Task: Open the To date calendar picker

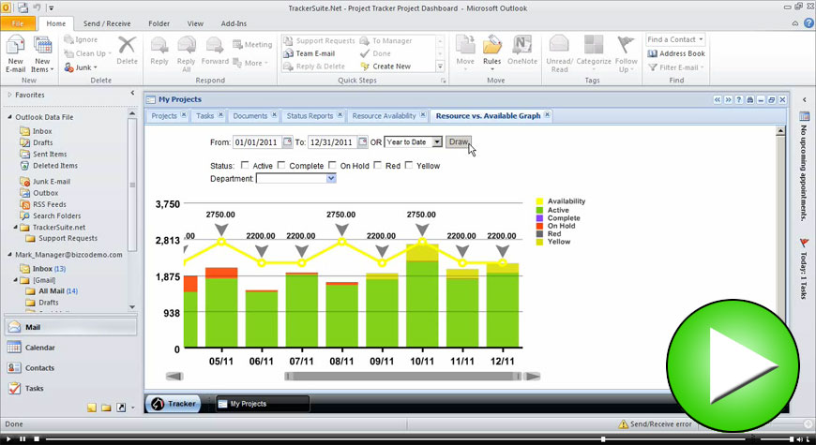Action: (363, 141)
